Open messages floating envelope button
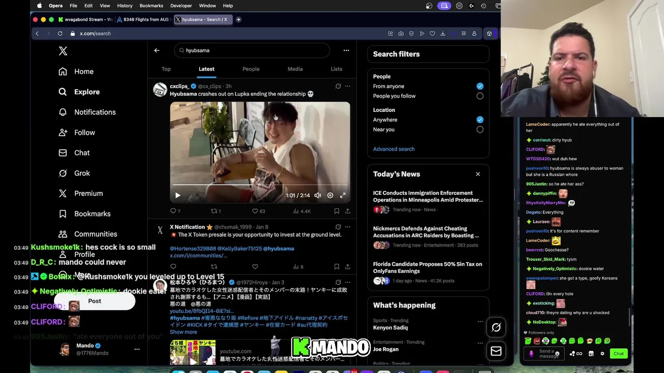 click(496, 351)
